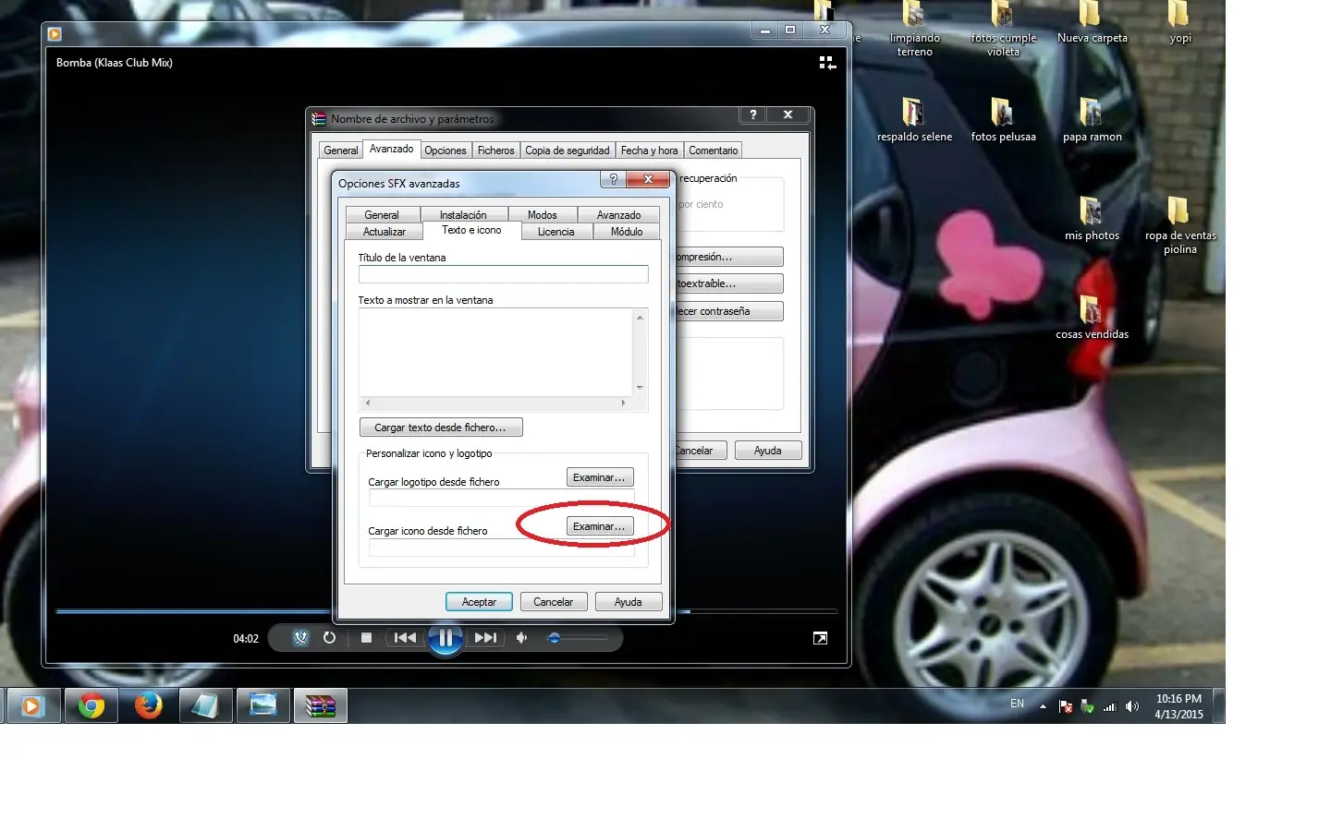The width and height of the screenshot is (1331, 831).
Task: Open the mis photos folder
Action: 1092,219
